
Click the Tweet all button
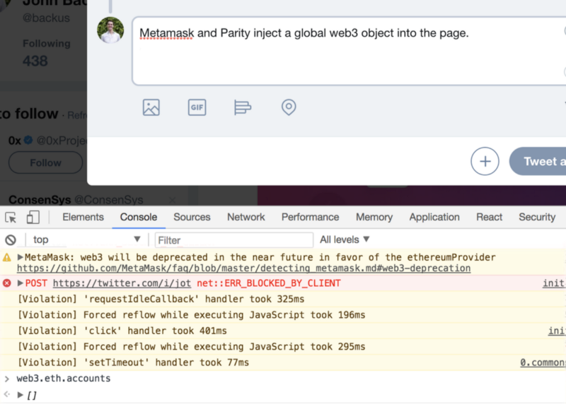[538, 161]
